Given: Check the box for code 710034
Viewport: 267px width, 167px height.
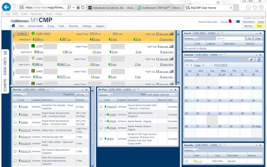Looking at the screenshot, I should [x=15, y=122].
